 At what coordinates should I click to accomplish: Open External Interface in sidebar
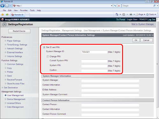15,52
